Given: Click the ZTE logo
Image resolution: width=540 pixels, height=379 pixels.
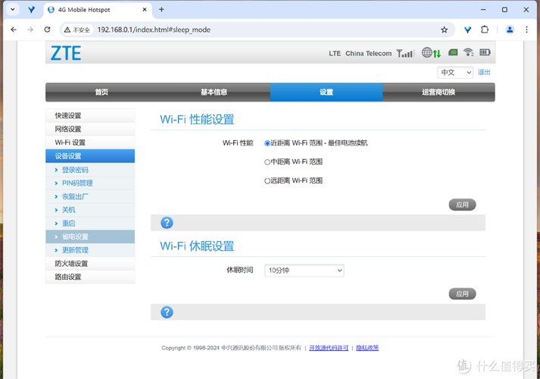Looking at the screenshot, I should [x=66, y=53].
